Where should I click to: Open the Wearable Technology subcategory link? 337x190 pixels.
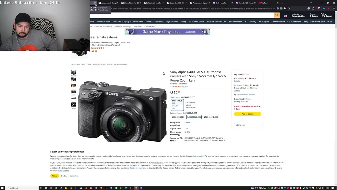(x=123, y=27)
